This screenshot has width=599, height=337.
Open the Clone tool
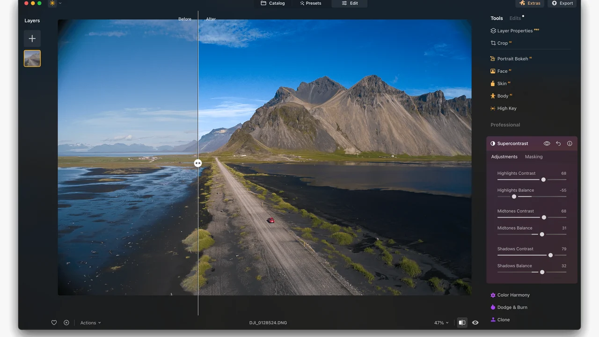click(x=500, y=320)
